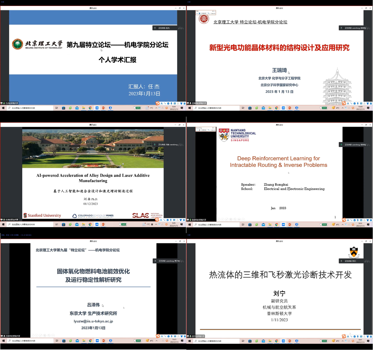Open the dropdown arrow on the Recording toolbar
This screenshot has height=350, width=373.
tap(213, 128)
